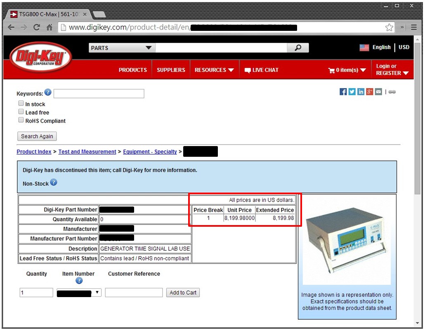
Task: Click the GENERATOR TIME SIGNAL LAB USE description
Action: point(145,249)
